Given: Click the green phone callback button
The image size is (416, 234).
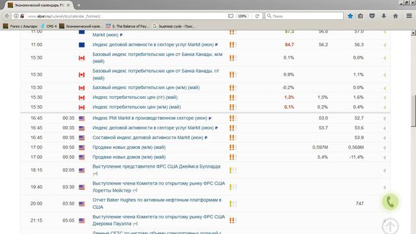Looking at the screenshot, I should [x=390, y=202].
